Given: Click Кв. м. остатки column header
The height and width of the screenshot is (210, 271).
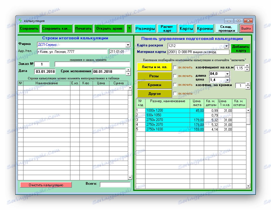Looking at the screenshot, I should [x=239, y=103].
